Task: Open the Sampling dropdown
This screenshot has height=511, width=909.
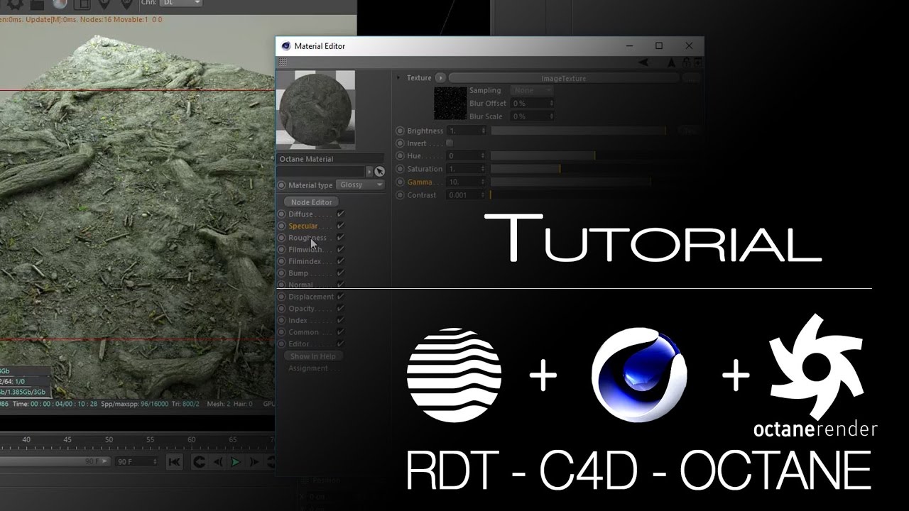Action: click(533, 91)
